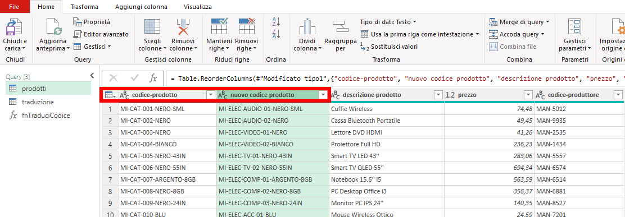Open nuovo codice prodotto filter dropdown
This screenshot has width=625, height=217.
pos(323,95)
